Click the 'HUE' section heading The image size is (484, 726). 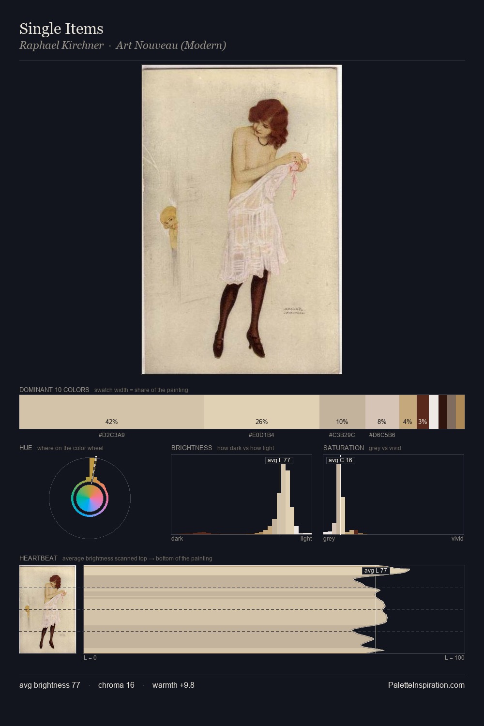point(26,448)
